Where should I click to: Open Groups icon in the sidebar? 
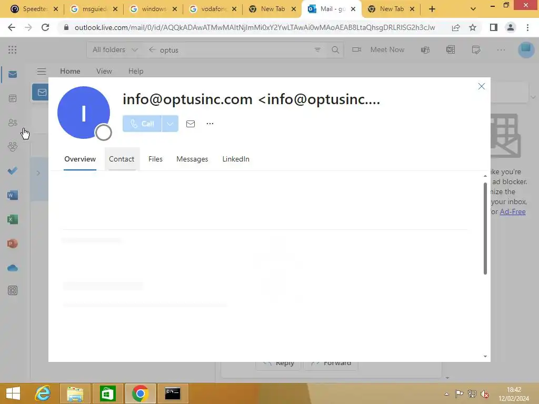point(13,147)
